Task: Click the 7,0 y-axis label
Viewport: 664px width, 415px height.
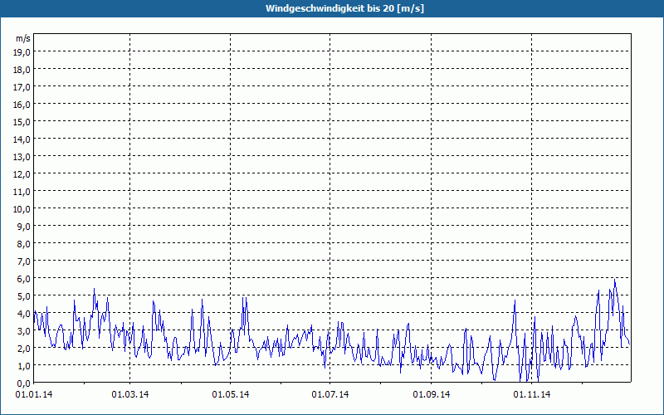Action: pyautogui.click(x=24, y=261)
